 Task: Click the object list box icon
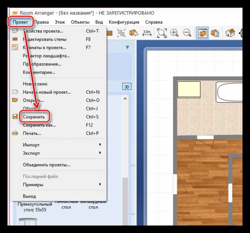[x=215, y=32]
